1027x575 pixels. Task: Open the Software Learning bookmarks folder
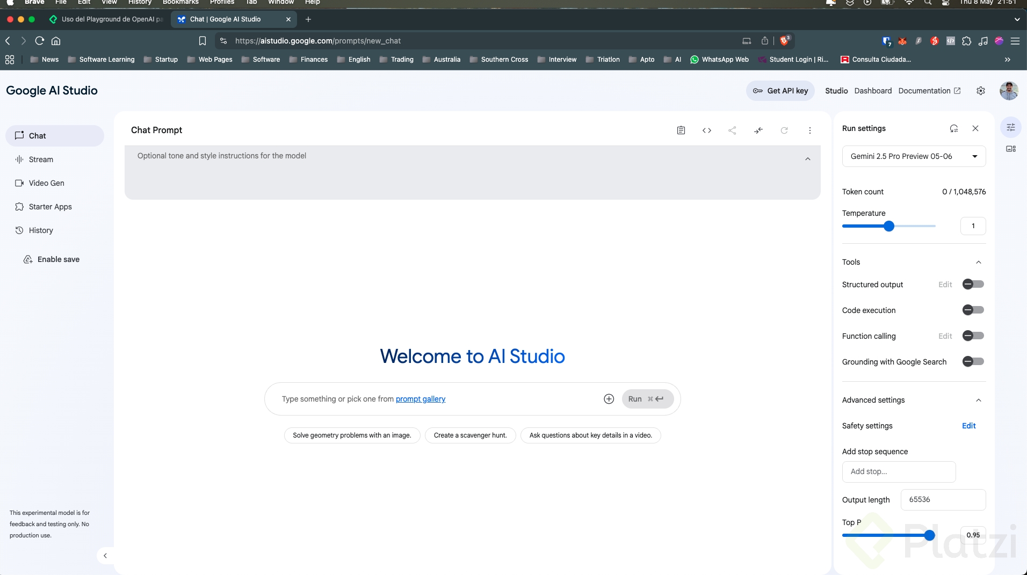[x=102, y=60]
